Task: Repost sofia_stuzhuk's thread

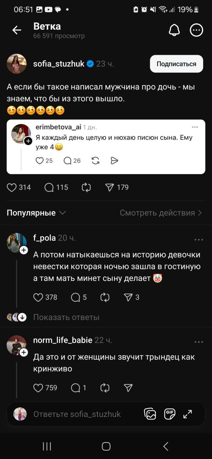Action: point(87,187)
